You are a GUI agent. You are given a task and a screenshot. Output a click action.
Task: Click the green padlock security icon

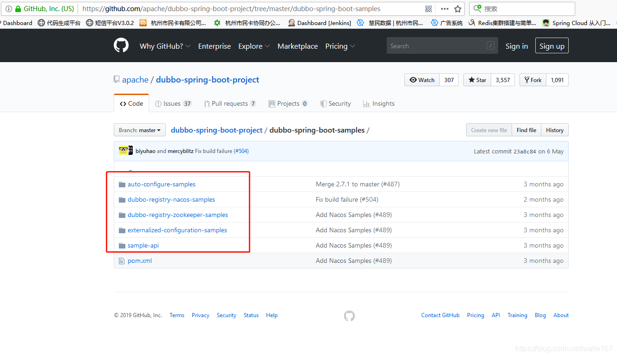tap(18, 8)
